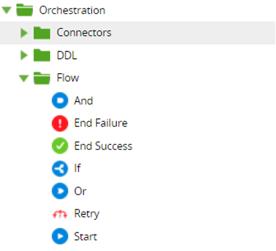The height and width of the screenshot is (251, 276).
Task: Expand the DDL folder arrow
Action: pyautogui.click(x=24, y=55)
